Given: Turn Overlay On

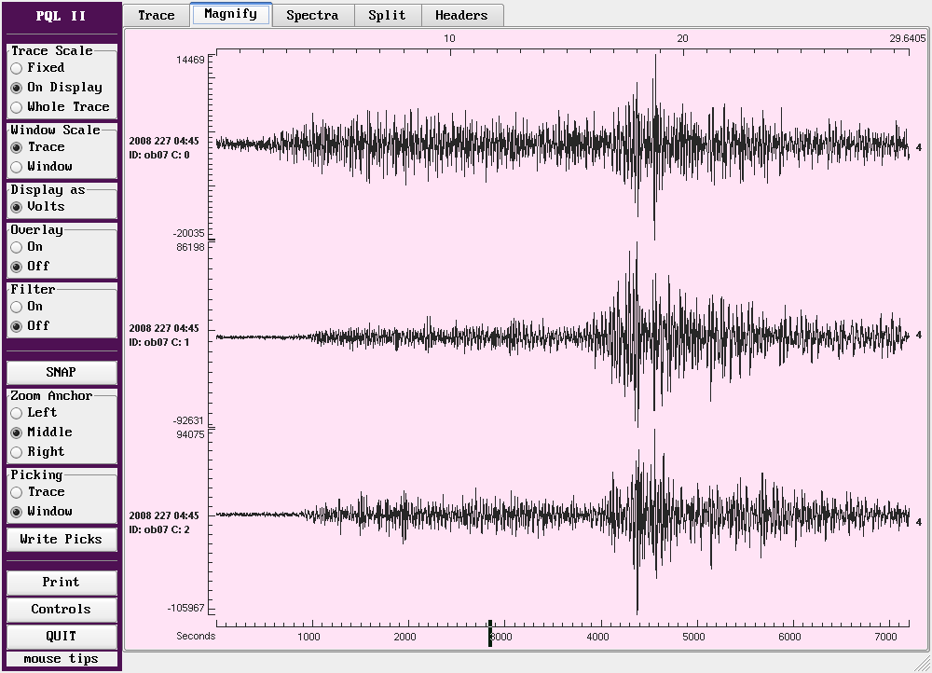Looking at the screenshot, I should click(x=17, y=247).
